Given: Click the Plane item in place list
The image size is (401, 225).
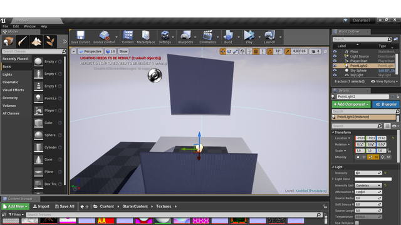Looking at the screenshot, I should point(48,172).
